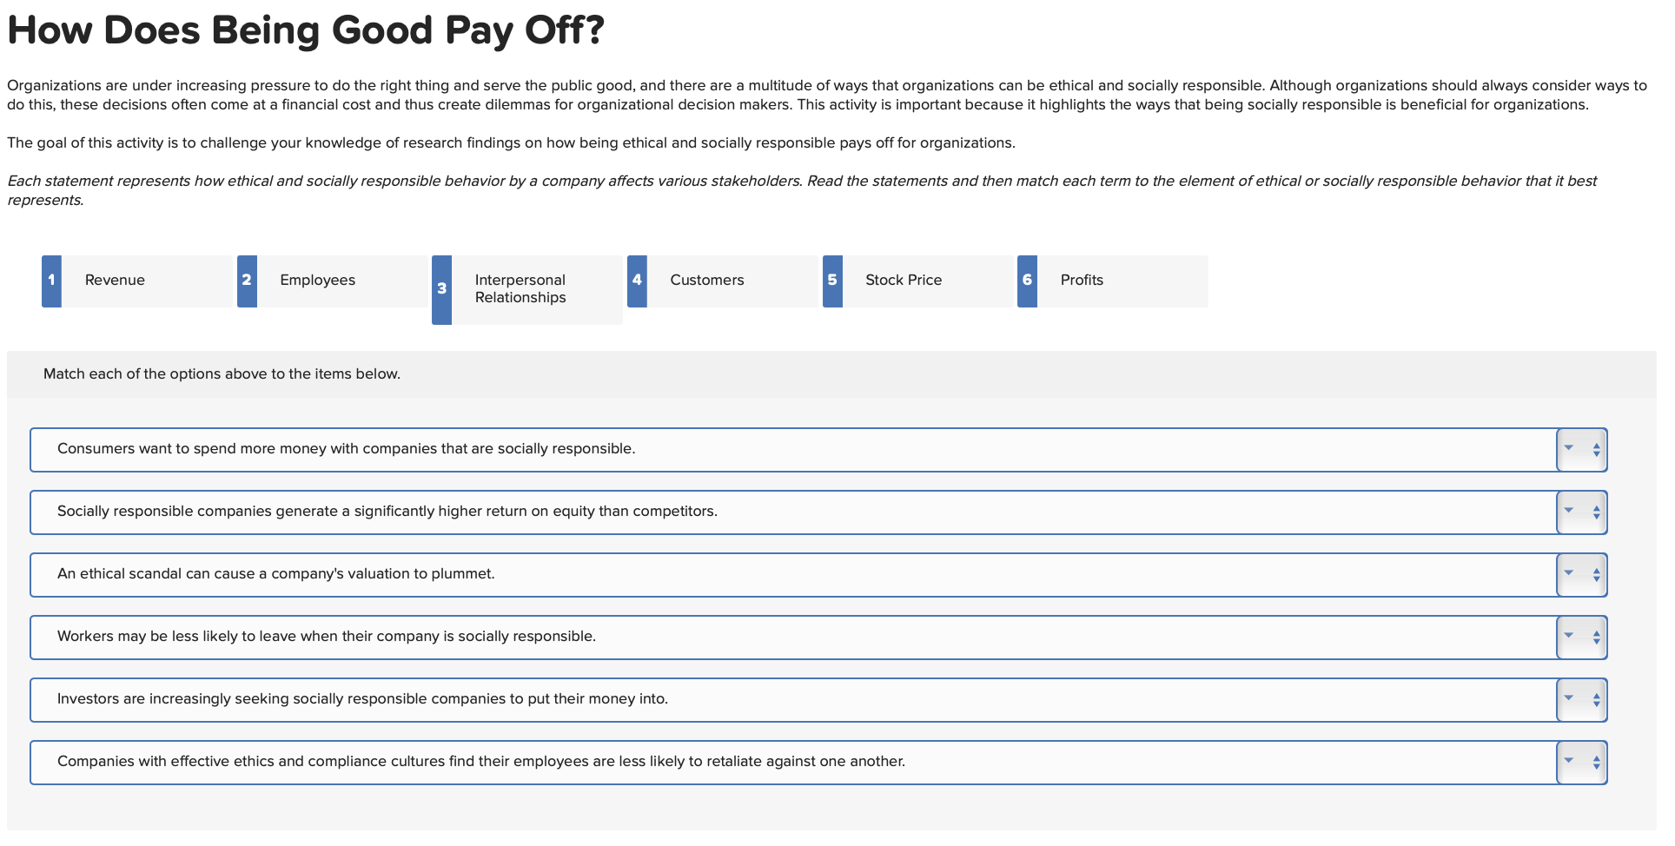Screen dimensions: 1675x846
Task: Click the stepper beside the consumers statement
Action: pyautogui.click(x=1597, y=449)
